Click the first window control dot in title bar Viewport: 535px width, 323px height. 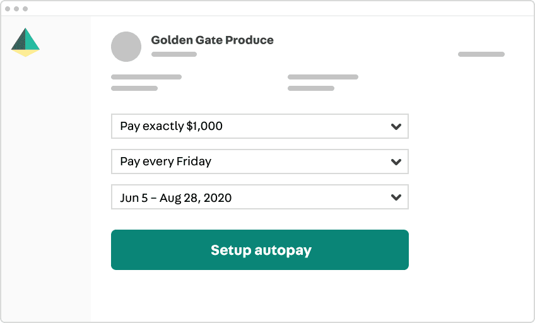8,9
